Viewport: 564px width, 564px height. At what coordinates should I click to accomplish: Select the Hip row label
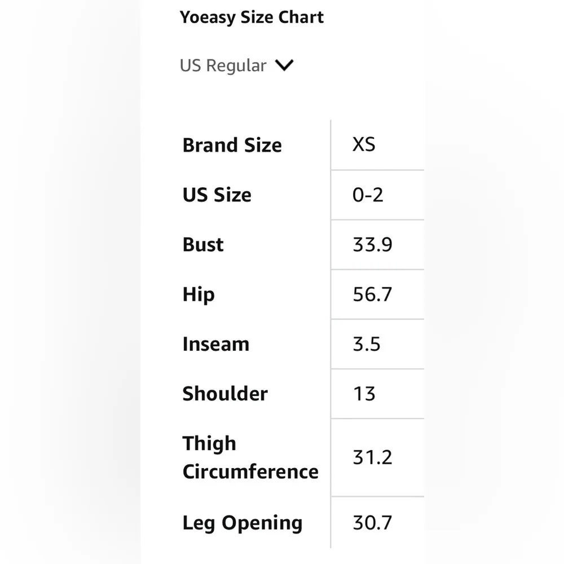click(x=199, y=294)
